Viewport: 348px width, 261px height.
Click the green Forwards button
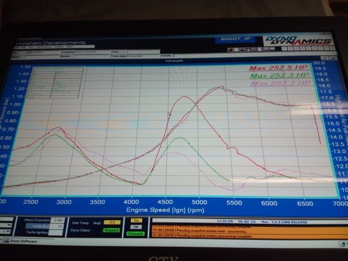(136, 234)
